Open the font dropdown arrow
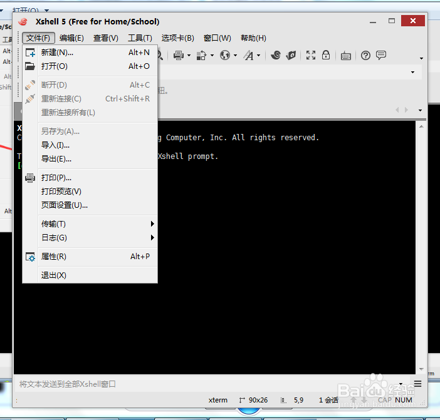 pos(259,56)
